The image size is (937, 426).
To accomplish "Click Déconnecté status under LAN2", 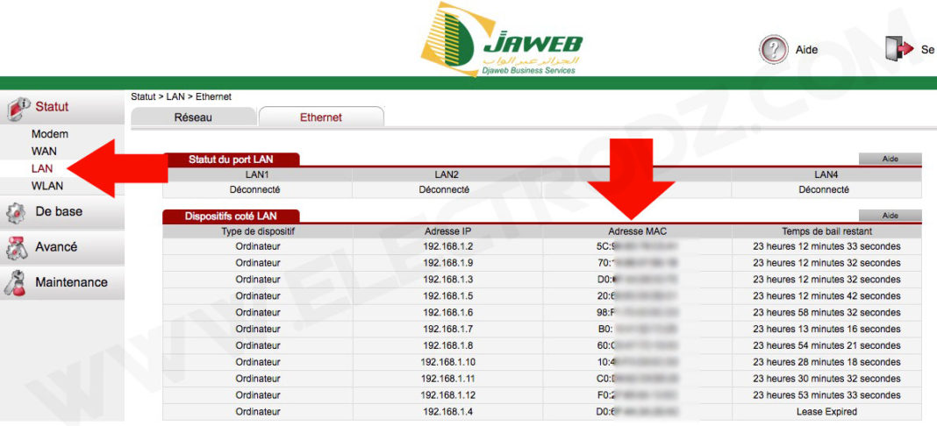I will point(444,189).
